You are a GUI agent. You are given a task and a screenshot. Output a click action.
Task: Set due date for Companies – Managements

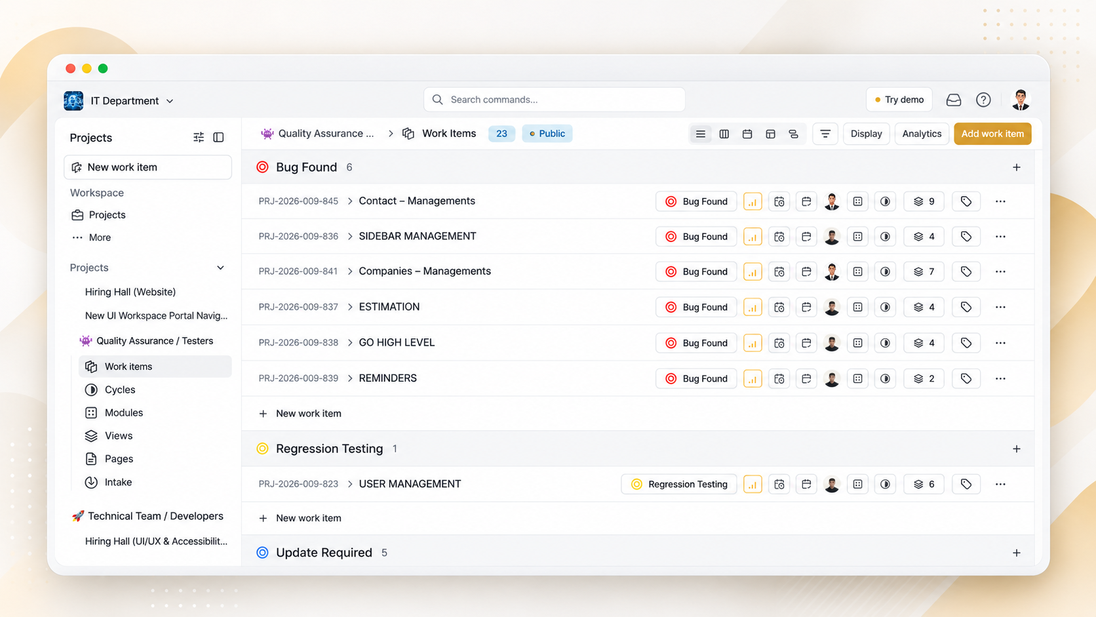806,271
